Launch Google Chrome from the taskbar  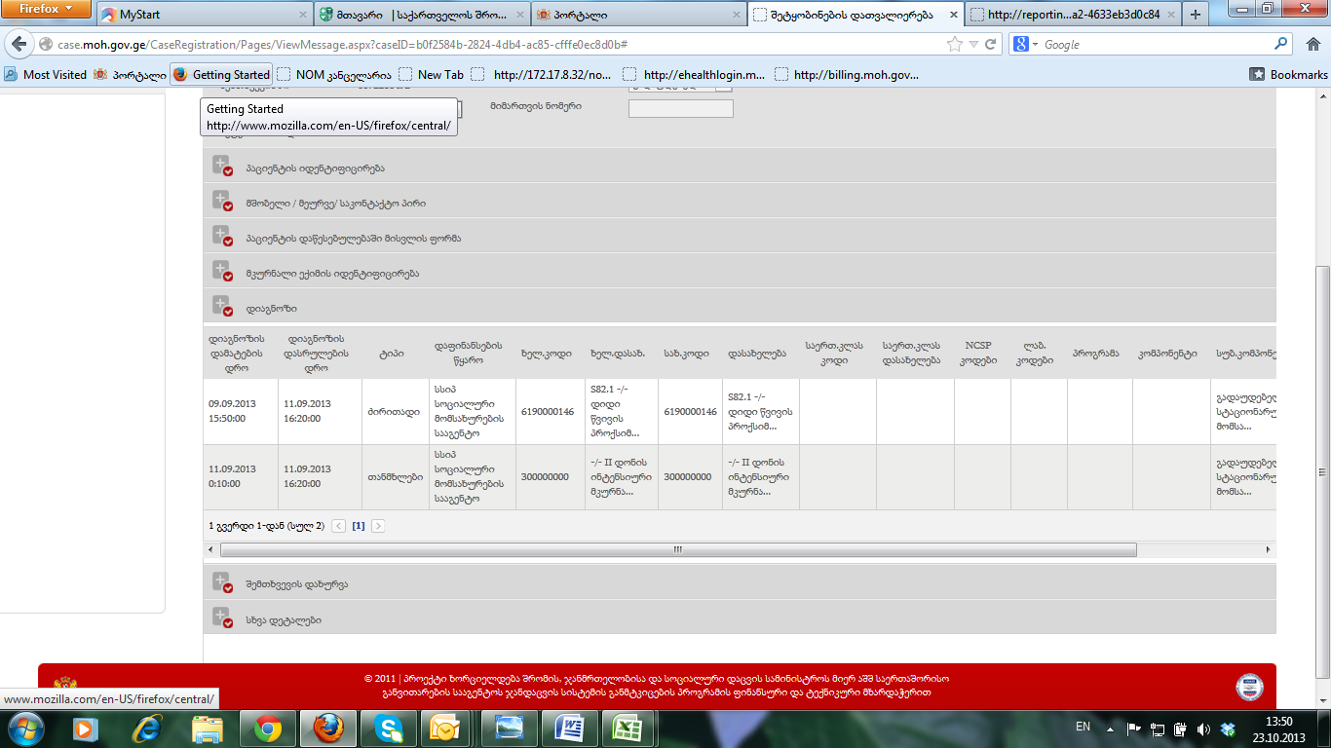coord(268,729)
